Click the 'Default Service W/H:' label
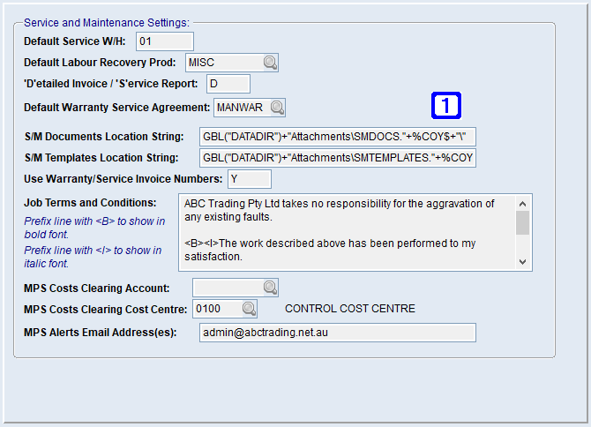 (75, 41)
